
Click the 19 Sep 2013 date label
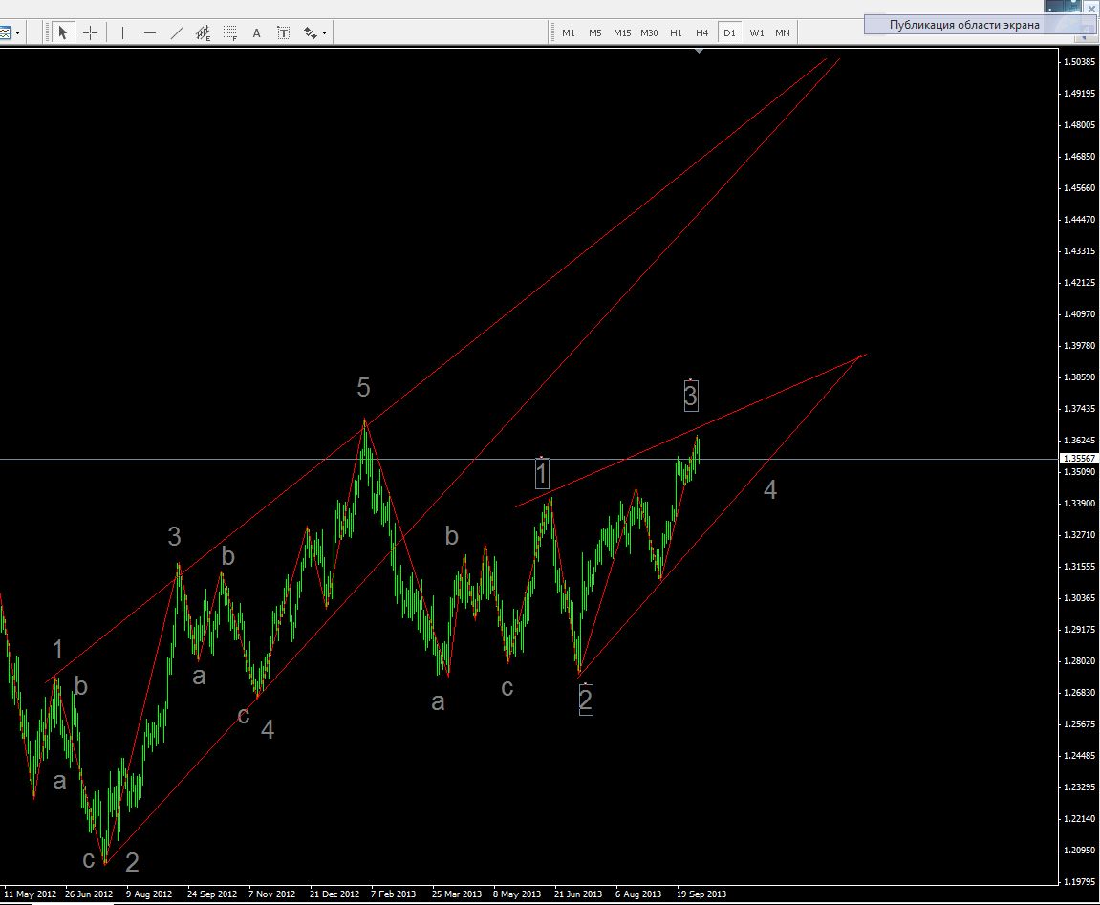click(701, 894)
